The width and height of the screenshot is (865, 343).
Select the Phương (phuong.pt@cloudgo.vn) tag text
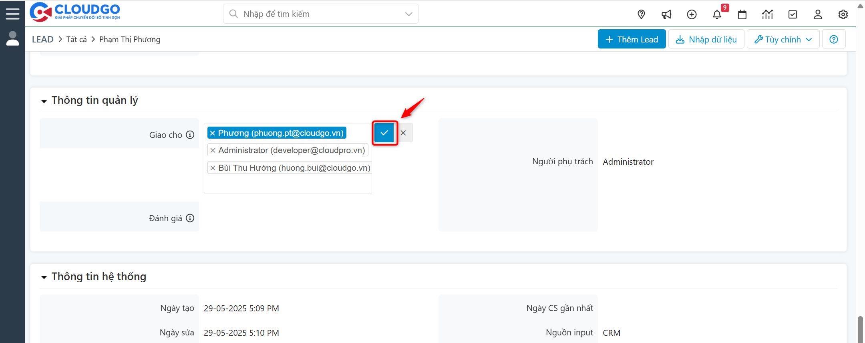[x=281, y=133]
